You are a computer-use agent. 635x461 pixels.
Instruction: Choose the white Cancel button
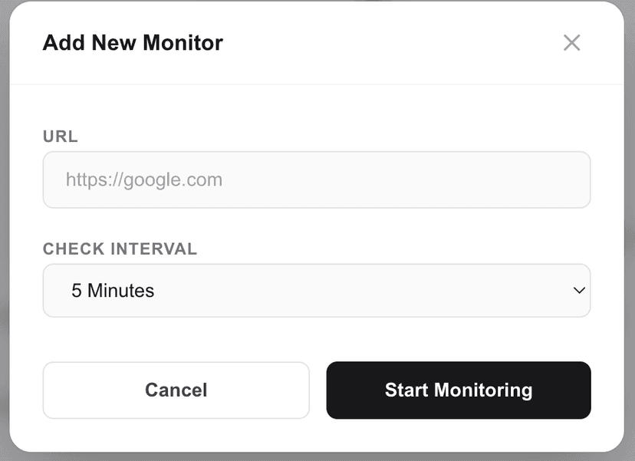176,390
